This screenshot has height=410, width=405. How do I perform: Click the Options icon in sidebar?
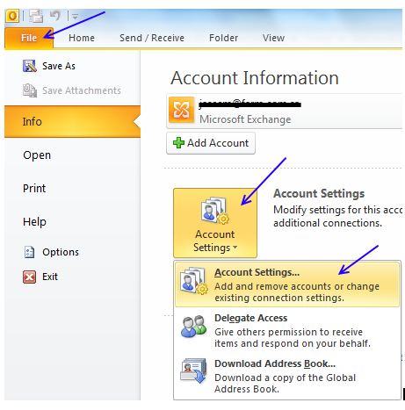click(x=29, y=252)
